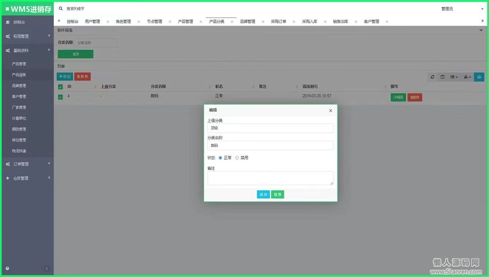Sort the 添加时间 column via its sort arrows

click(x=385, y=87)
